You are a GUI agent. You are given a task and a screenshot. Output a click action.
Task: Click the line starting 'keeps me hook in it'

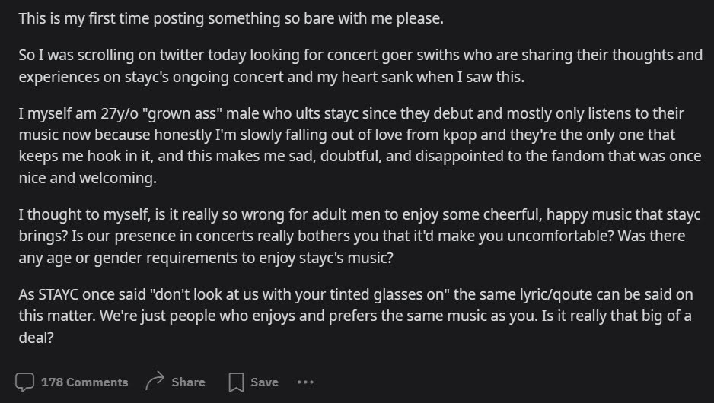point(360,156)
